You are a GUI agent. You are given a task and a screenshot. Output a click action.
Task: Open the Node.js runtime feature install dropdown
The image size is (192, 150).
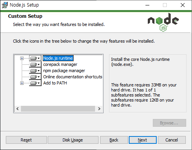click(x=35, y=58)
